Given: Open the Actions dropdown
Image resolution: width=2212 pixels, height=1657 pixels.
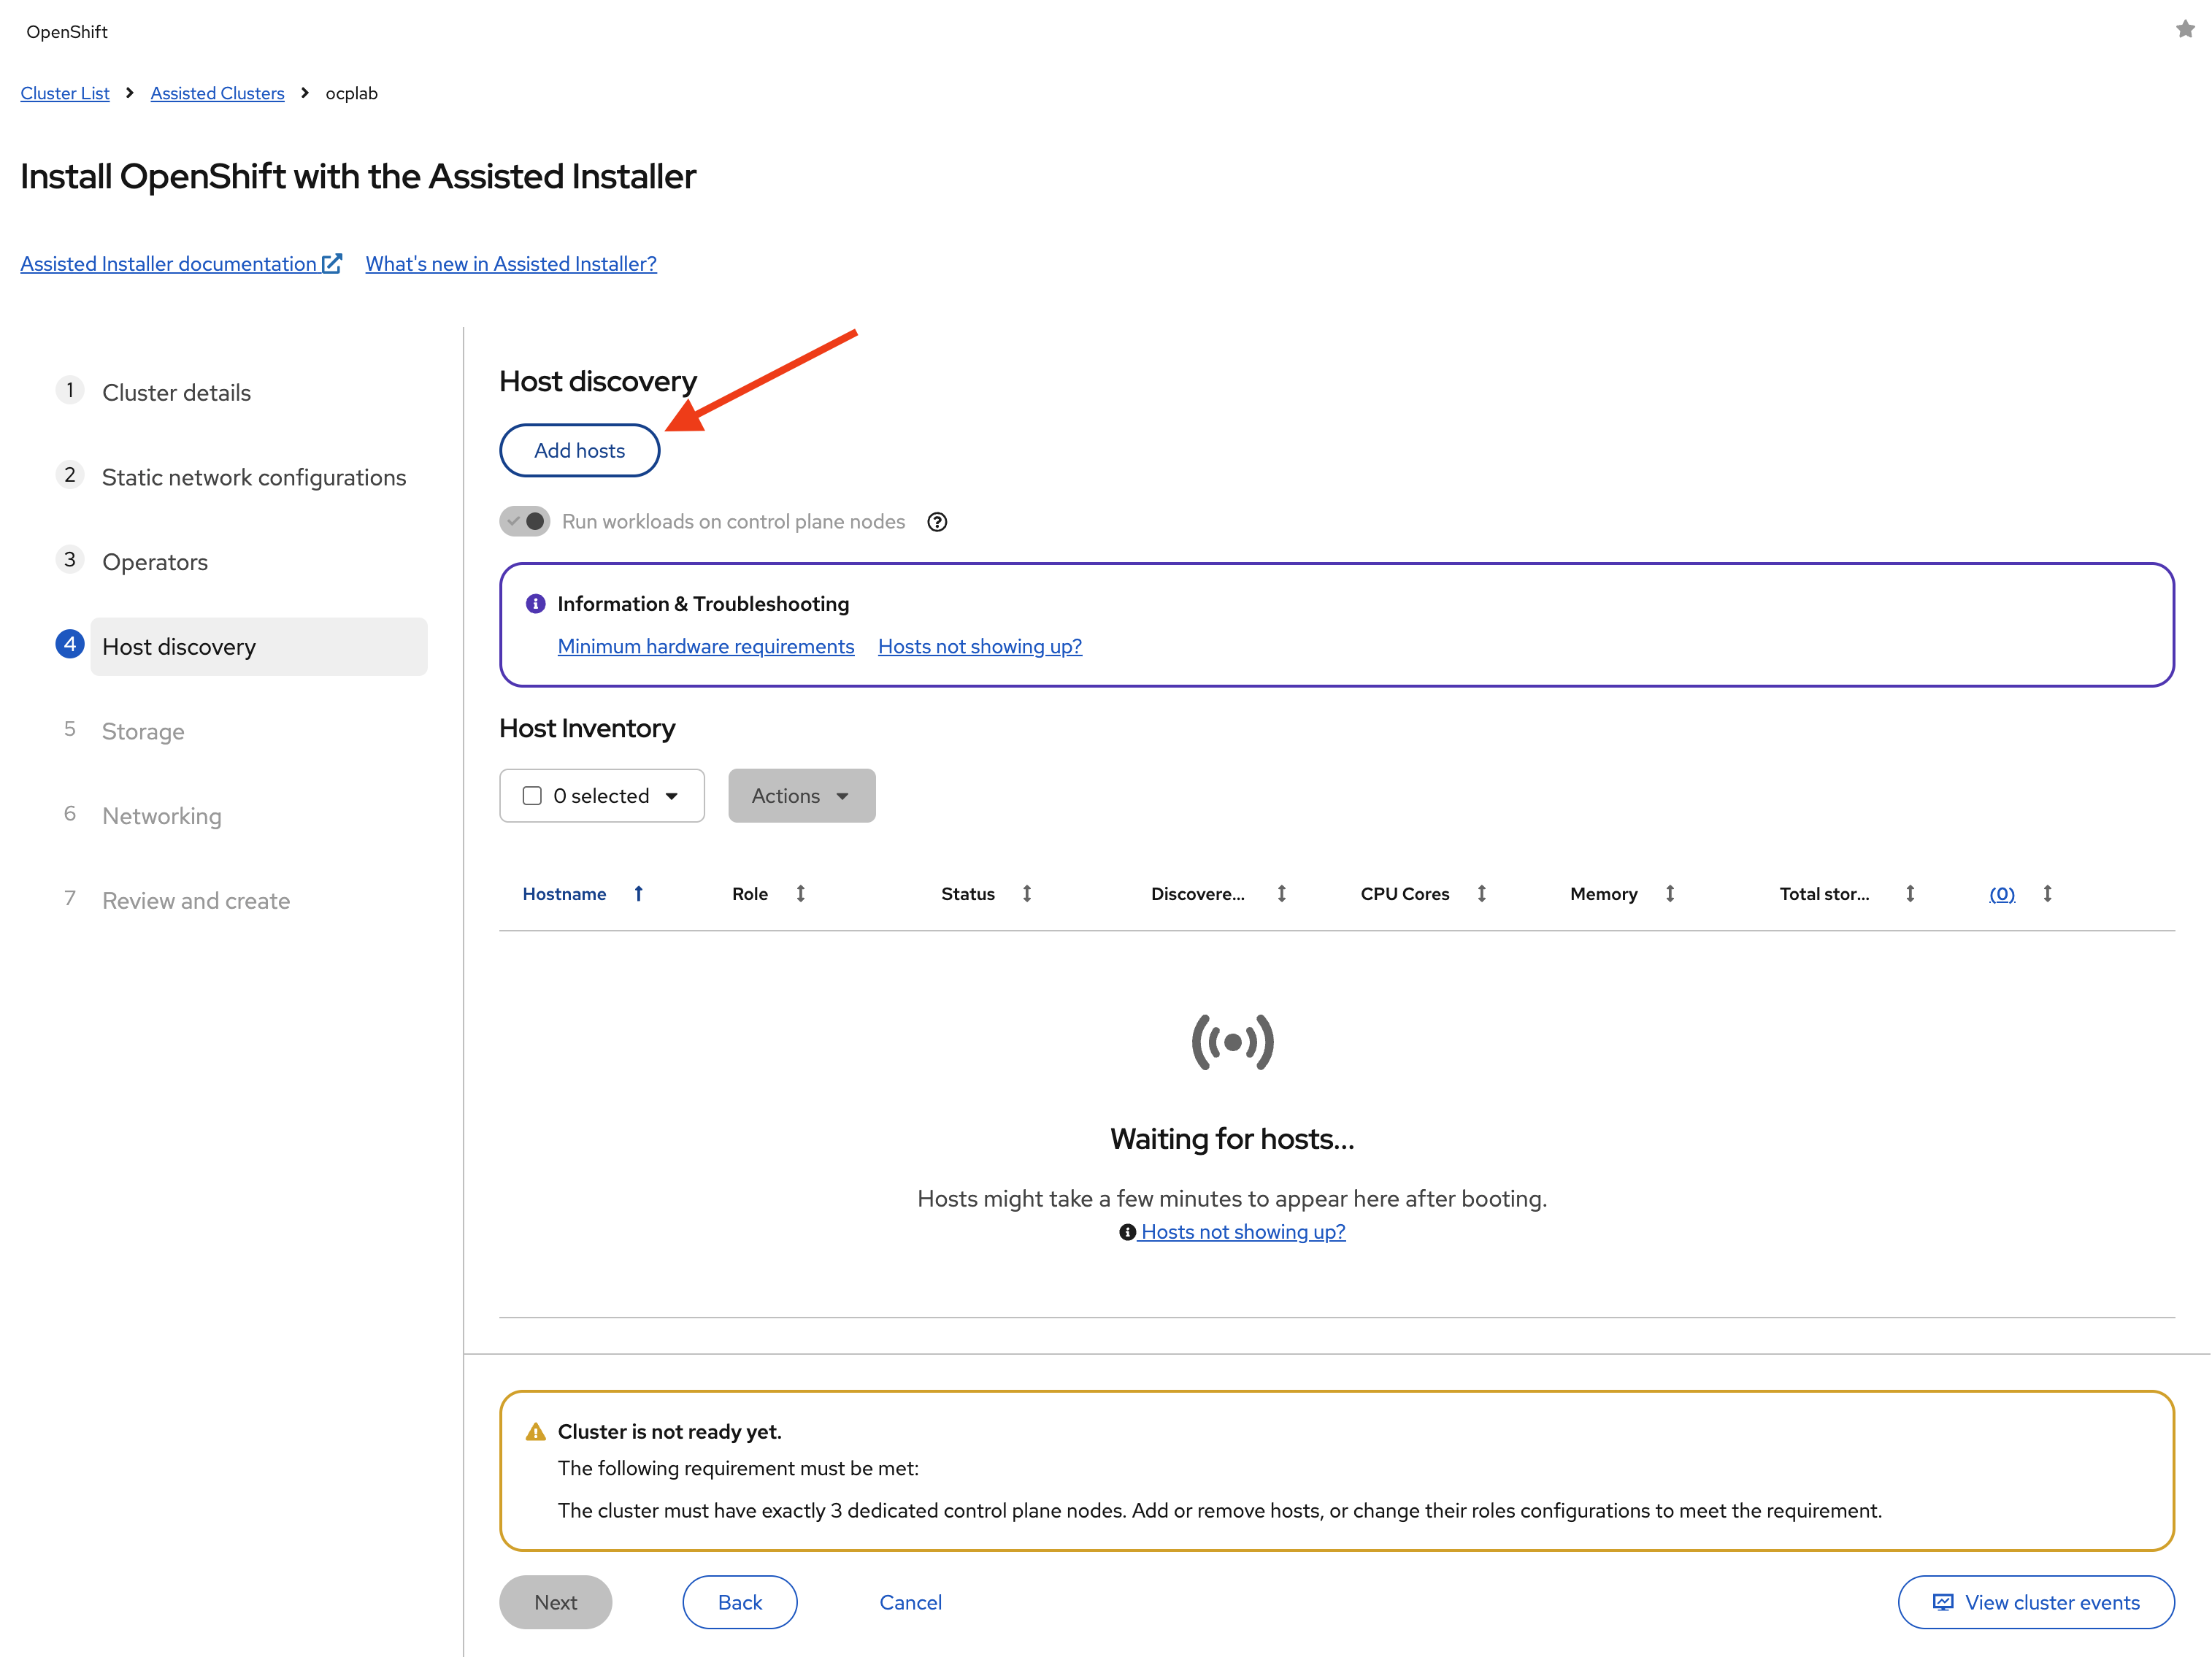Looking at the screenshot, I should pyautogui.click(x=801, y=795).
